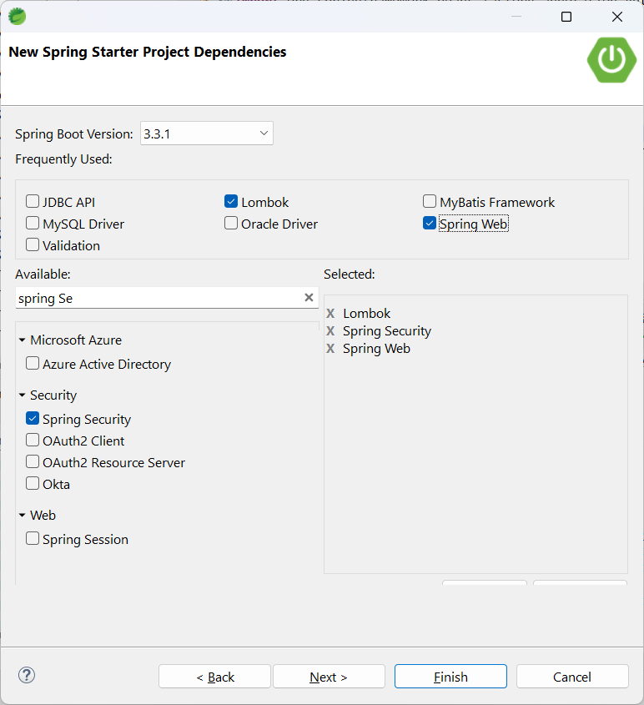Tick the Okta dependency checkbox
The image size is (644, 705).
(33, 483)
